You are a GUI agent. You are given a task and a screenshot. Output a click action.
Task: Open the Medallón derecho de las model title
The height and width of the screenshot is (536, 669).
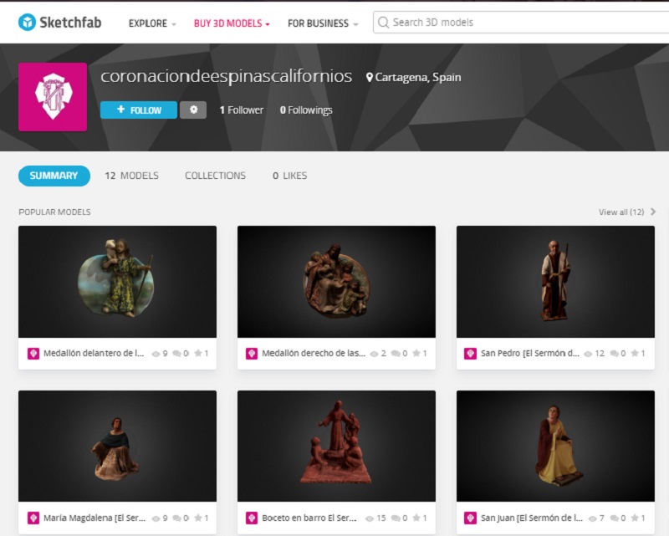314,354
